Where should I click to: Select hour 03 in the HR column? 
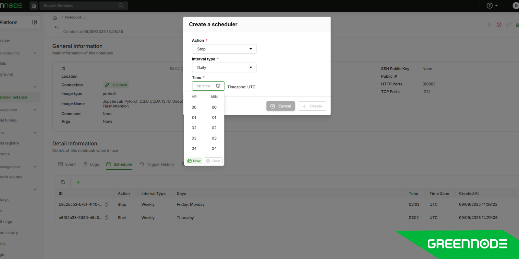194,138
